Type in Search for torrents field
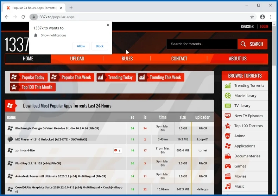278x196 pixels. (202, 44)
